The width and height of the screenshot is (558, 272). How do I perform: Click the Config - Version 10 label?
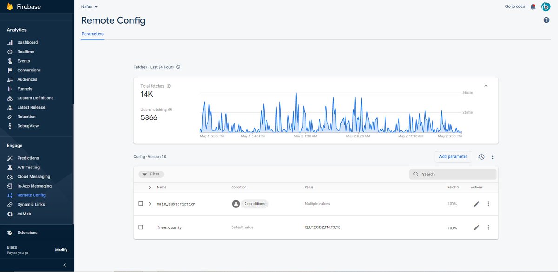click(x=150, y=157)
